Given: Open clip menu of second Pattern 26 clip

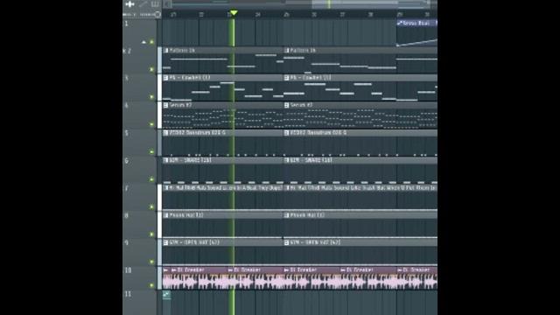Looking at the screenshot, I should (x=286, y=51).
